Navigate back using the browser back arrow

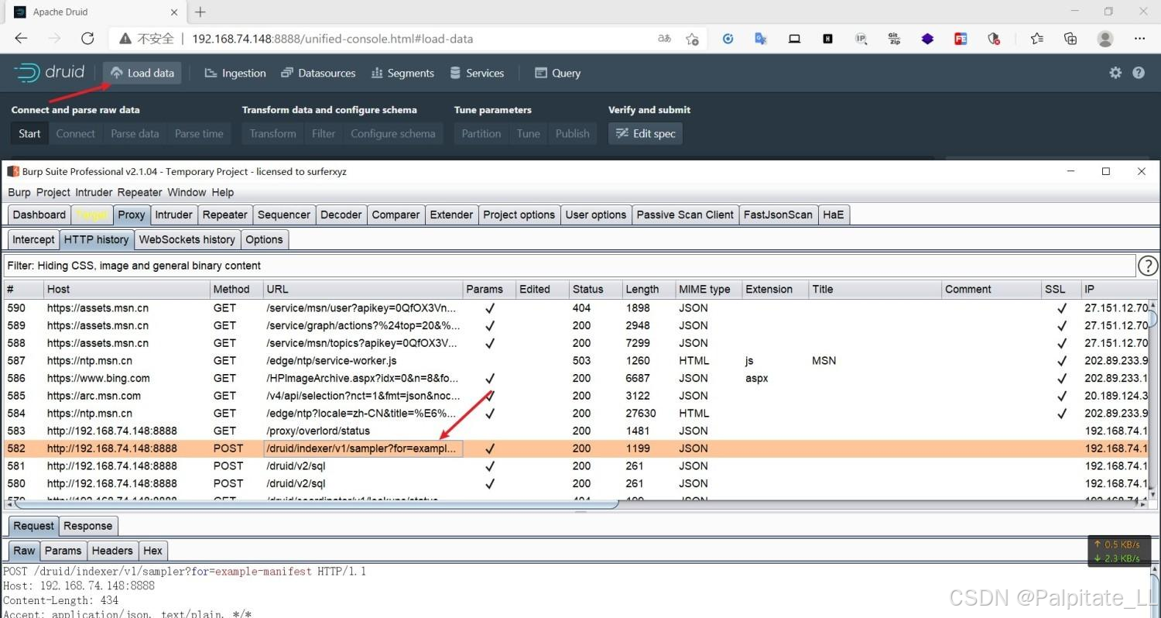pyautogui.click(x=20, y=38)
